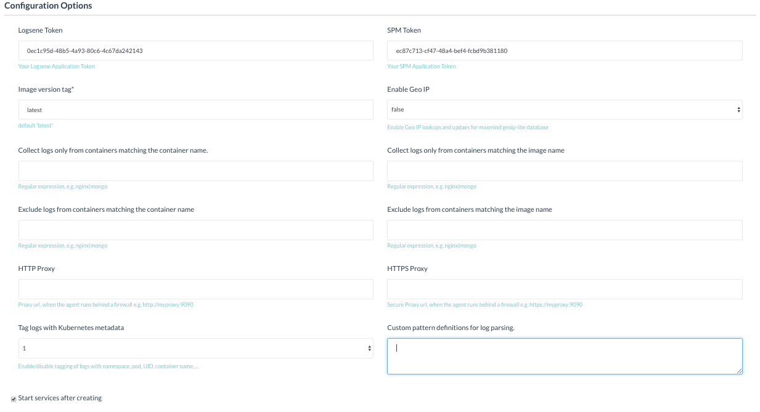This screenshot has width=760, height=412.
Task: Click the Geo IP maxmind database help text
Action: 467,127
